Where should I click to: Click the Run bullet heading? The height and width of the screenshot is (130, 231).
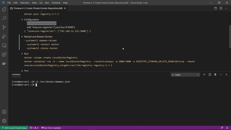[26, 54]
